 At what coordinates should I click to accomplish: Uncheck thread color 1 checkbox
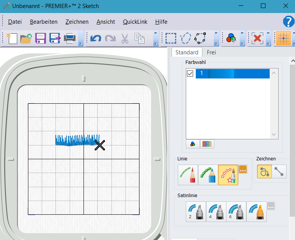(190, 73)
